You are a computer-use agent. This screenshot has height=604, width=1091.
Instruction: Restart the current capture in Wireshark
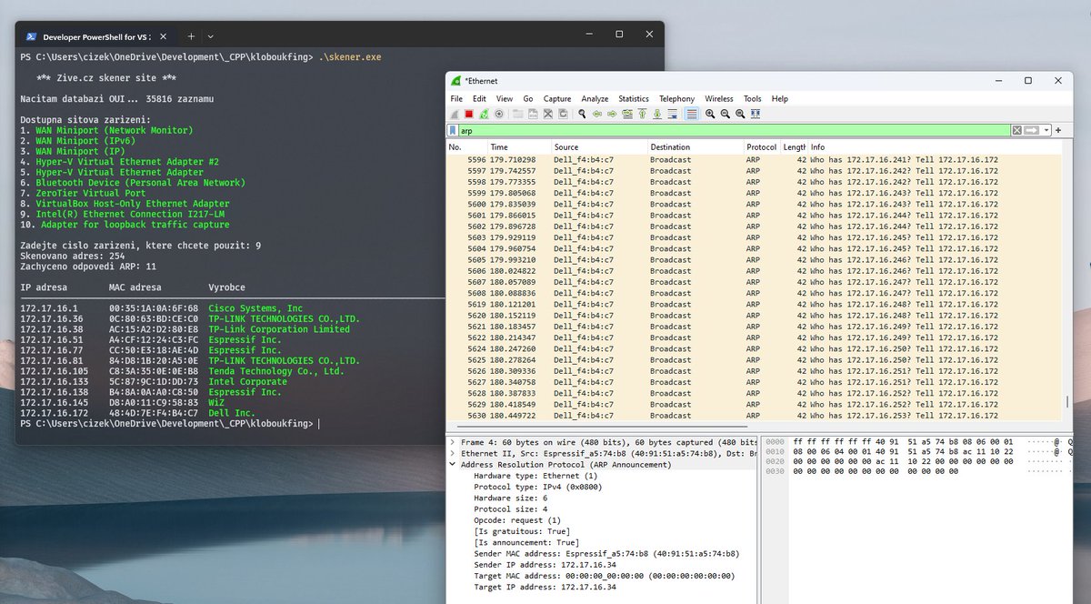pyautogui.click(x=484, y=114)
